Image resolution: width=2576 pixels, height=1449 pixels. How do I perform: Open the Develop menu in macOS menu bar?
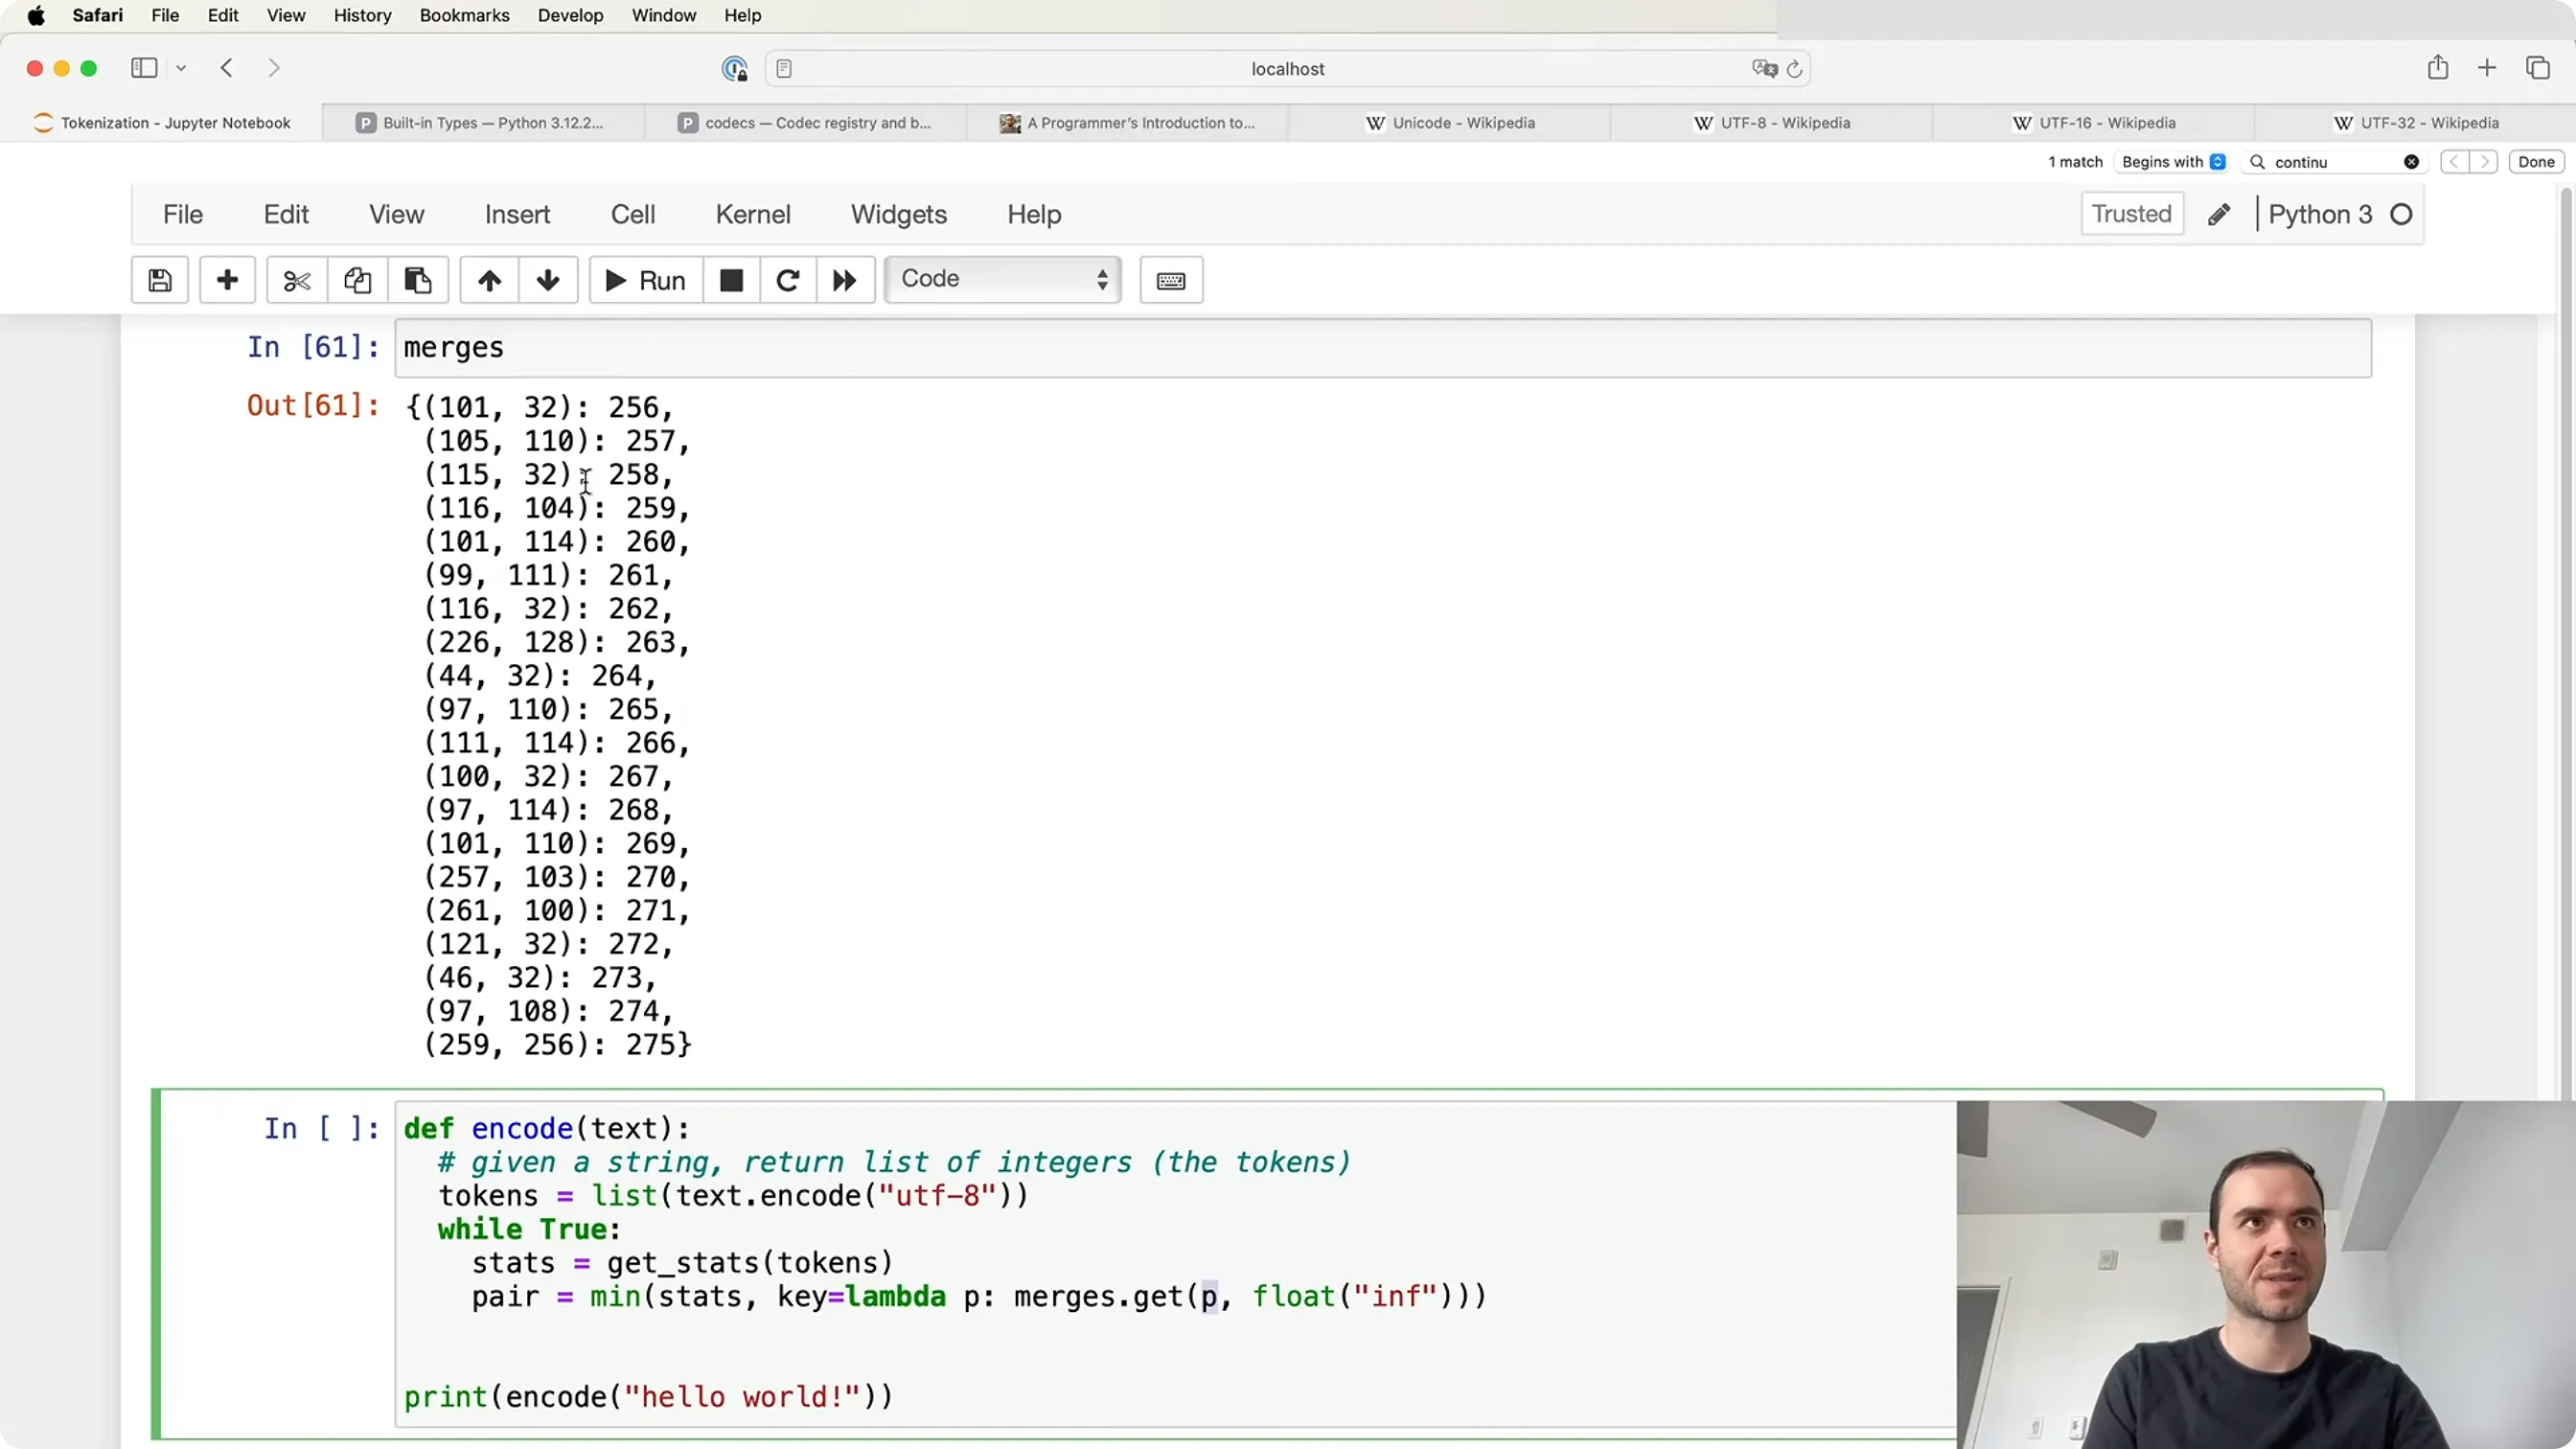[x=570, y=15]
